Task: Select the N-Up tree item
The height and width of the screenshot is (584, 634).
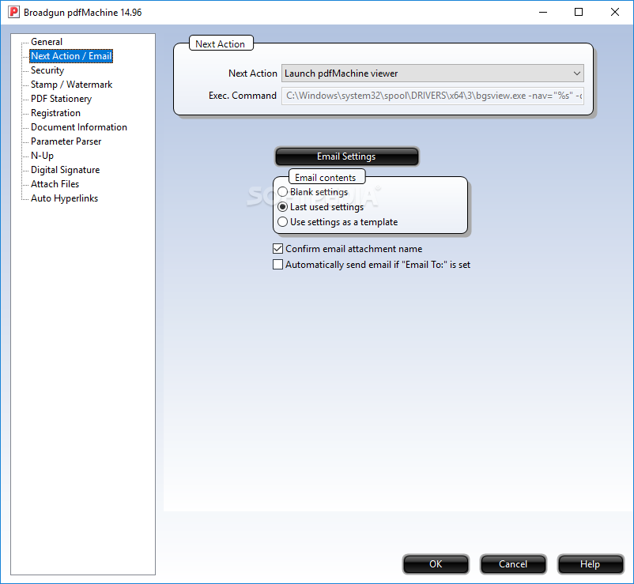Action: [42, 156]
